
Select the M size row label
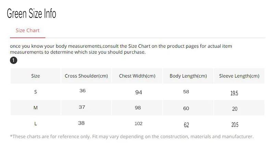coord(35,108)
